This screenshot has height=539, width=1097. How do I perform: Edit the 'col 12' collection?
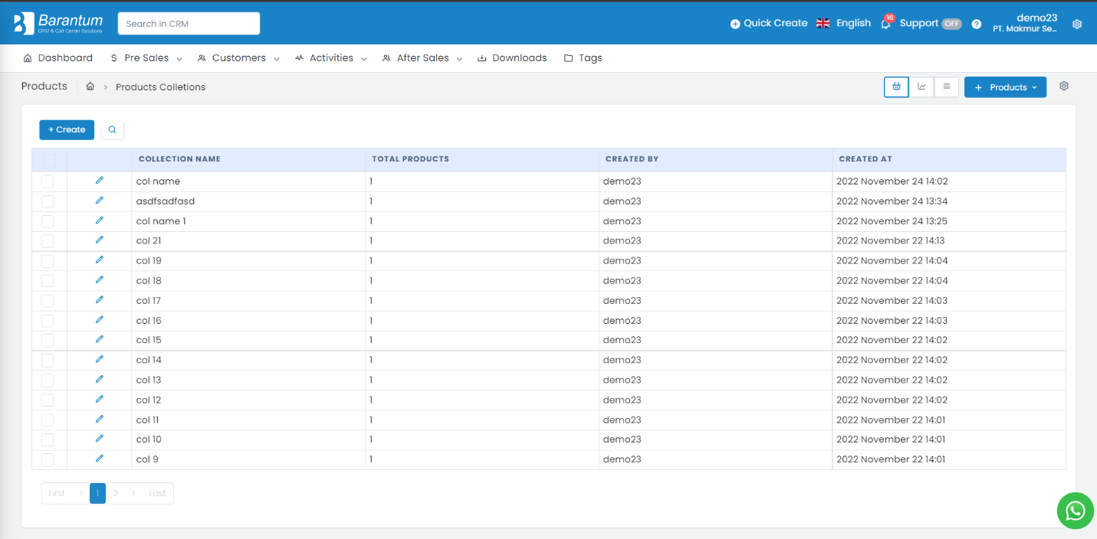[99, 399]
